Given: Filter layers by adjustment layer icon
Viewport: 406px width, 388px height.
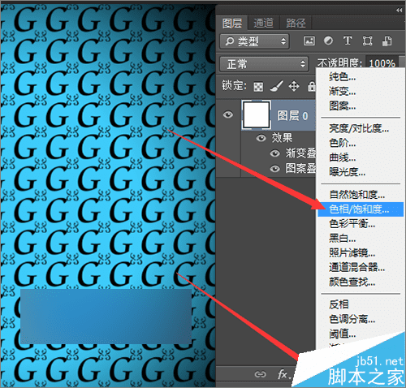Looking at the screenshot, I should pos(328,41).
